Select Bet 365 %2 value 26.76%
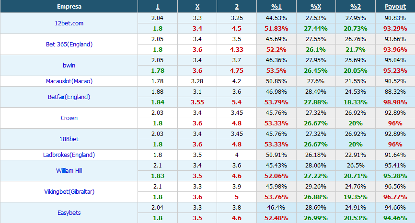This screenshot has height=223, width=415. point(356,39)
